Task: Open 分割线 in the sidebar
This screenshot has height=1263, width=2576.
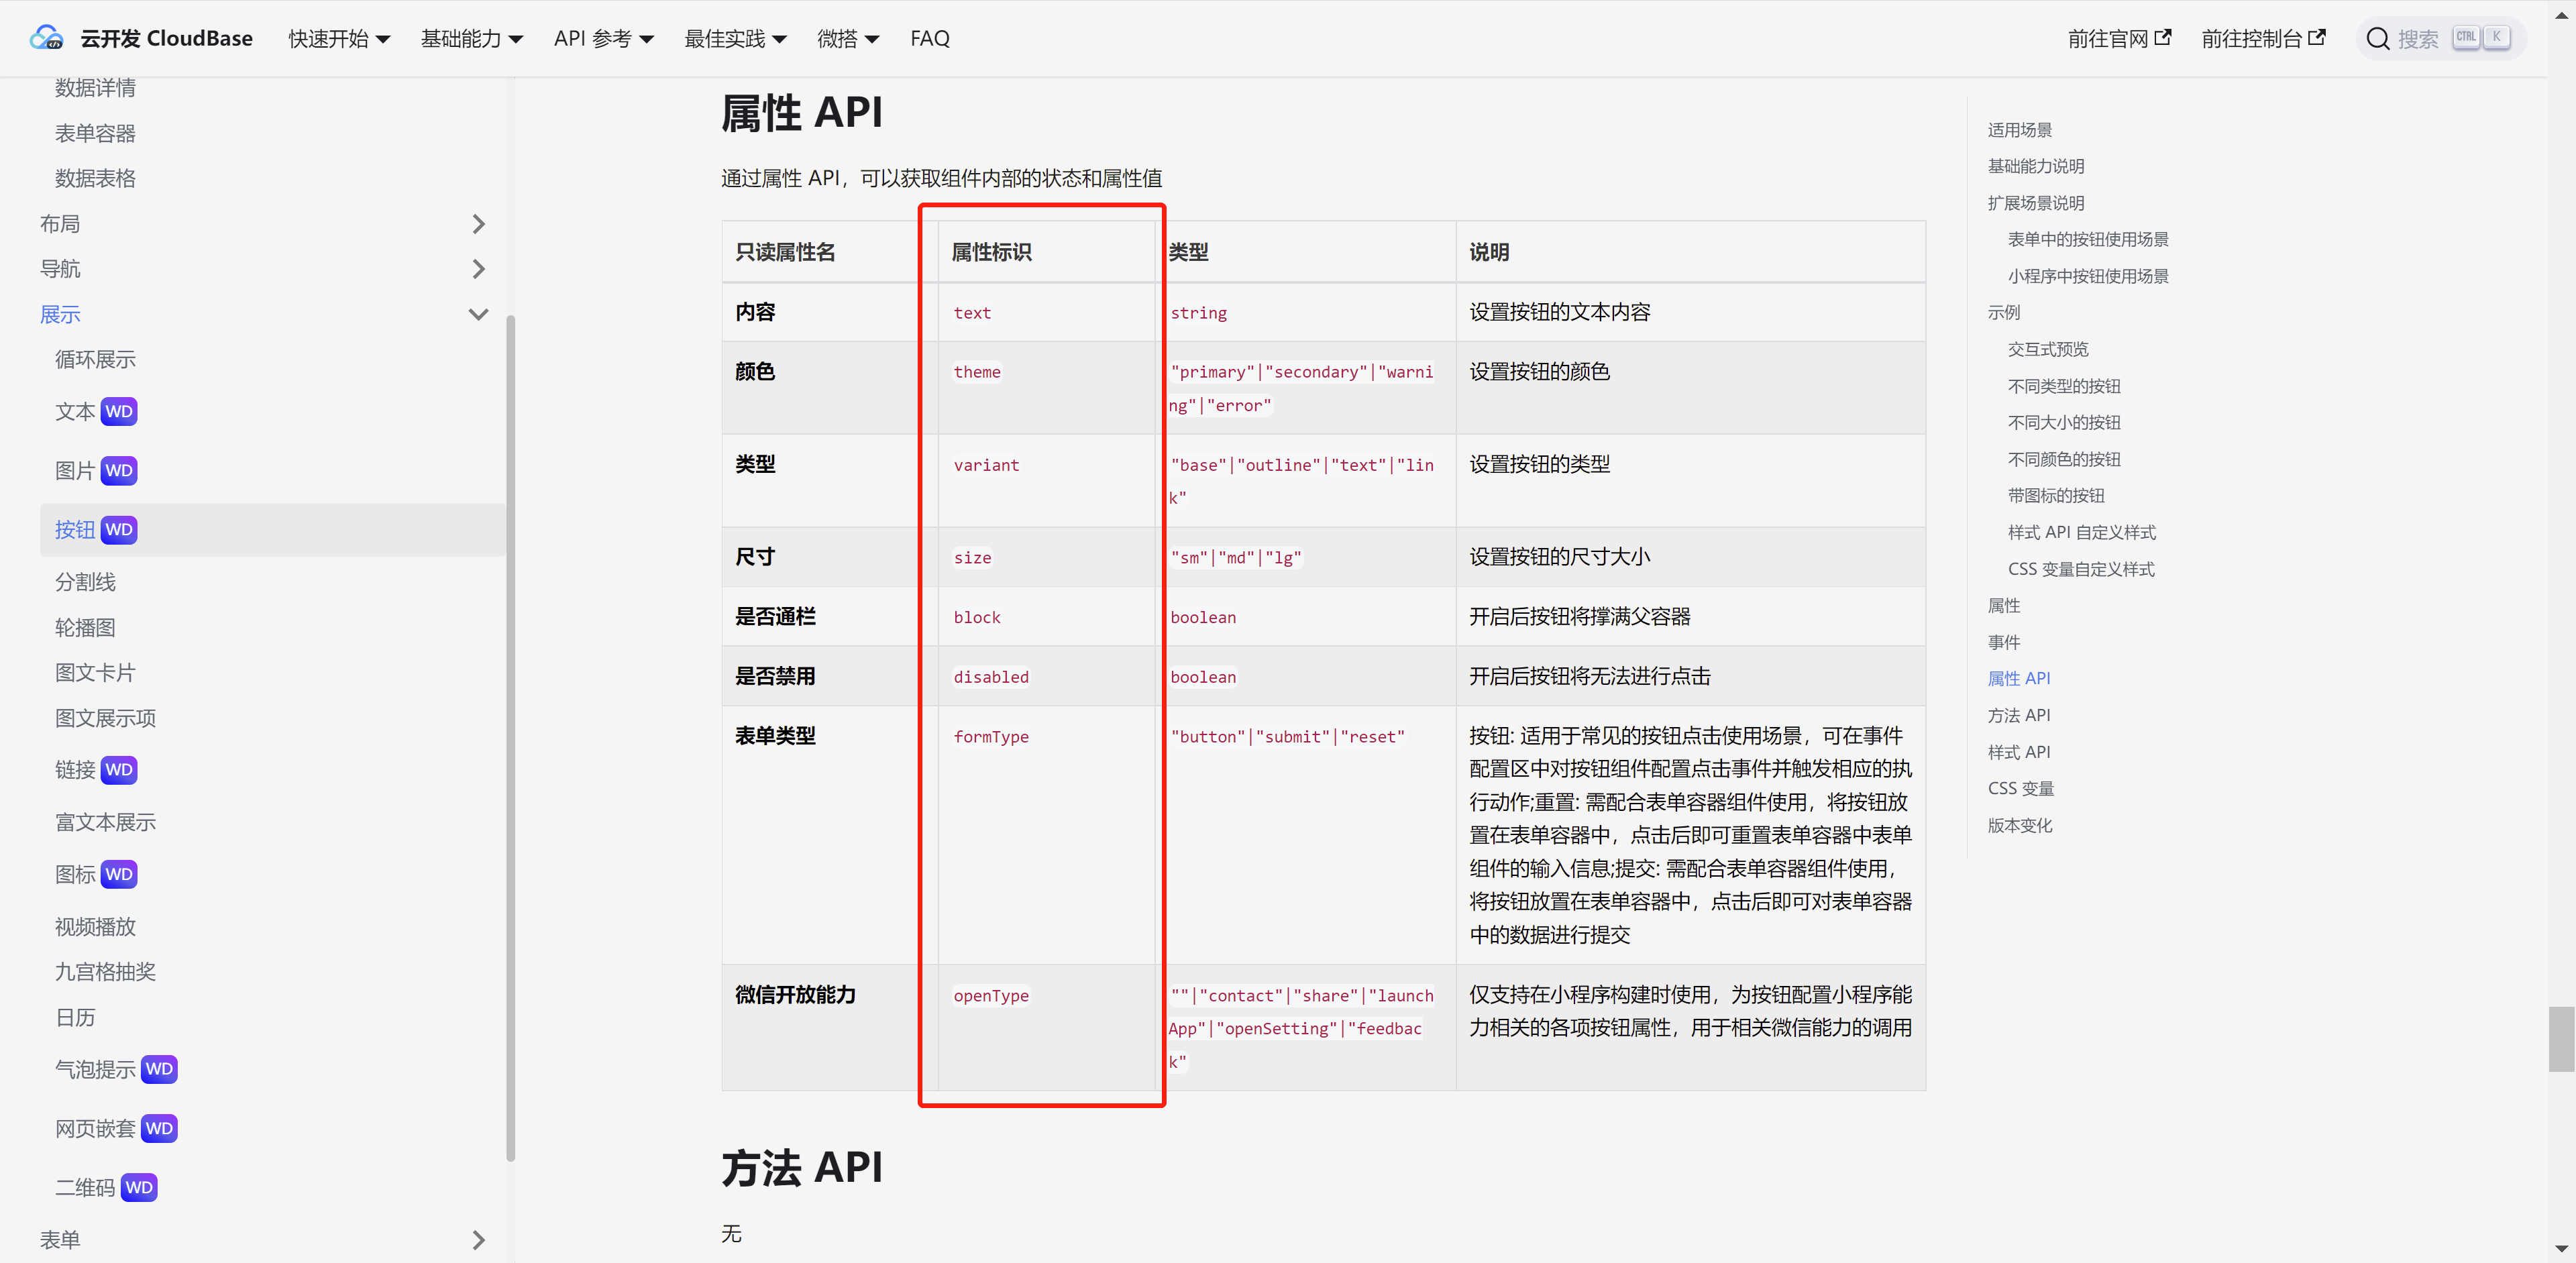Action: [x=85, y=582]
